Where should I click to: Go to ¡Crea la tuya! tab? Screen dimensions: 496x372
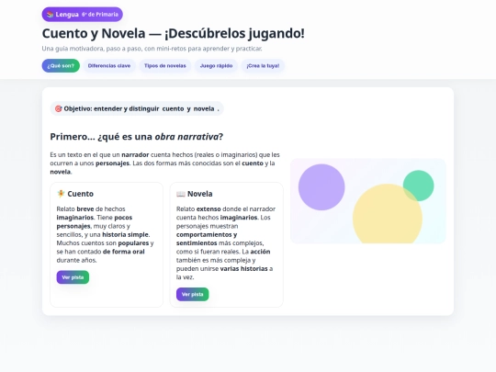pos(263,66)
